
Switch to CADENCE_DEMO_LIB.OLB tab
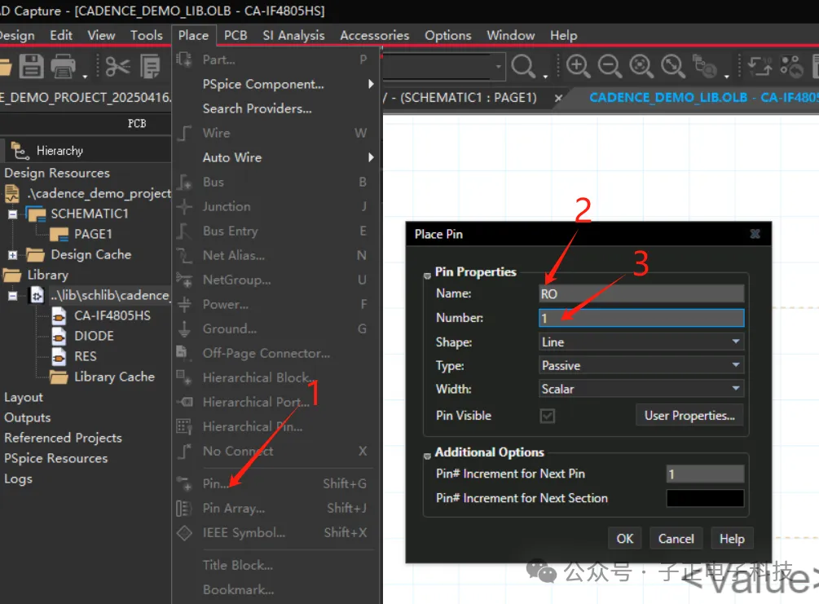703,98
